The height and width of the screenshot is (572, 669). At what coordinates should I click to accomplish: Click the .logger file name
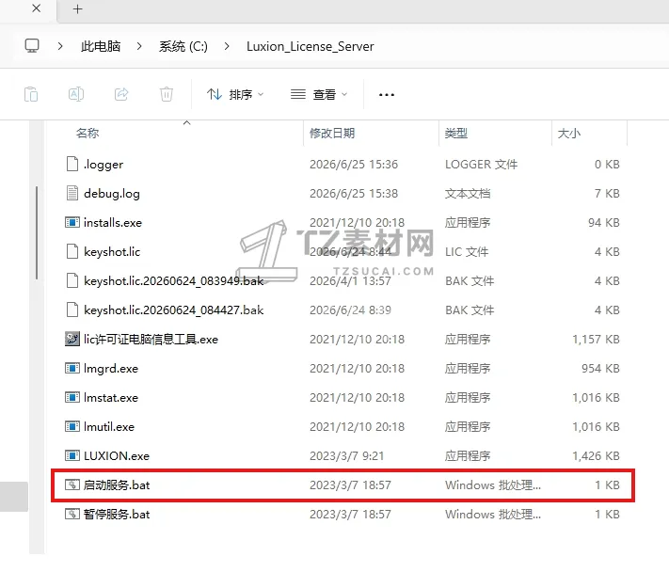[x=104, y=165]
